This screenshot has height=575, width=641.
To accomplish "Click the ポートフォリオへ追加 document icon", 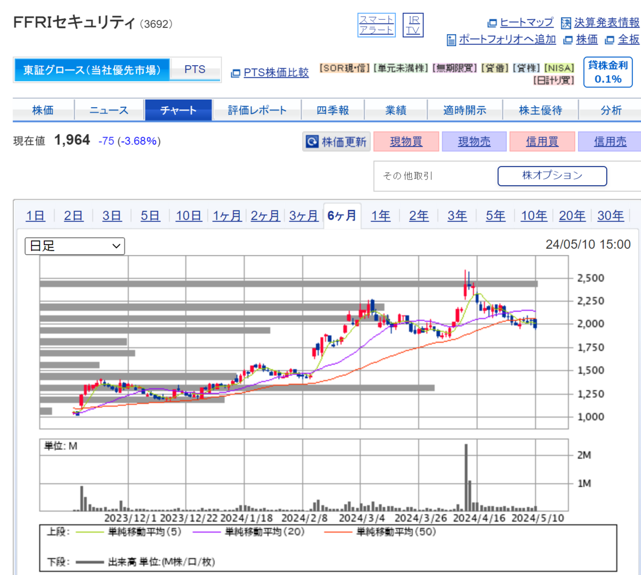I will pos(451,40).
